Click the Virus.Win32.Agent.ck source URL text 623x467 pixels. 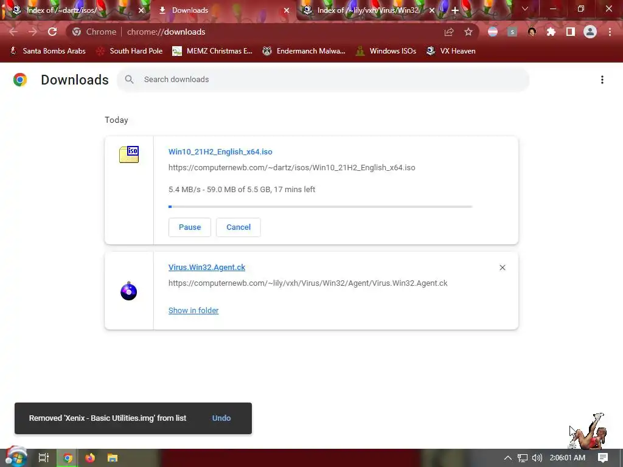click(x=308, y=283)
